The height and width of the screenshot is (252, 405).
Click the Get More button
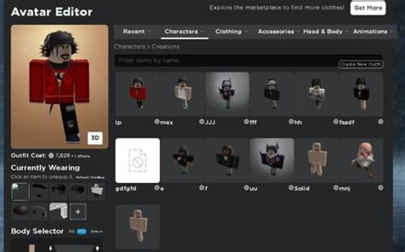(x=368, y=8)
